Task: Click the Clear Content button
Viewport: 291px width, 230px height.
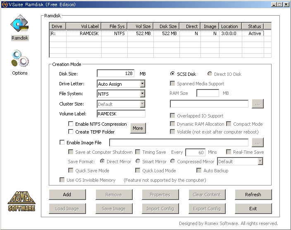Action: pos(207,195)
